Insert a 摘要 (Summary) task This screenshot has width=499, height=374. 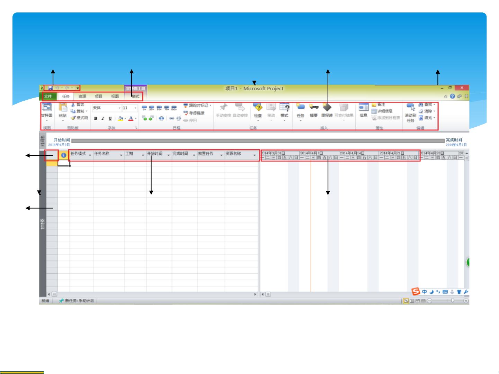pos(314,111)
